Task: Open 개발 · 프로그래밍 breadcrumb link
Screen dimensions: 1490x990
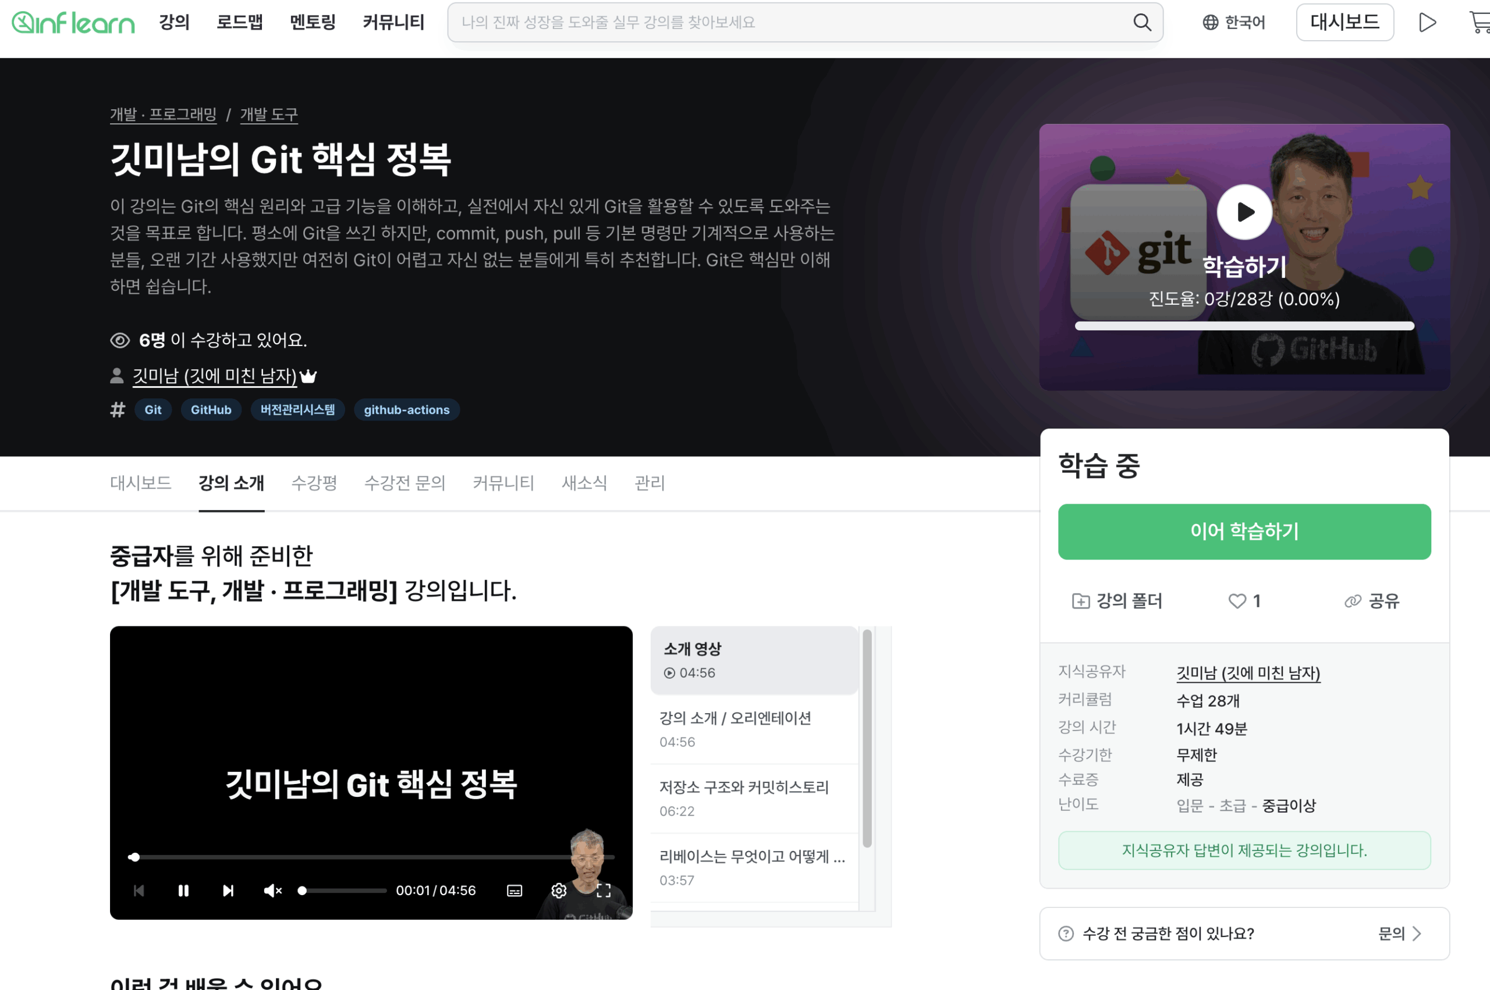Action: tap(163, 114)
